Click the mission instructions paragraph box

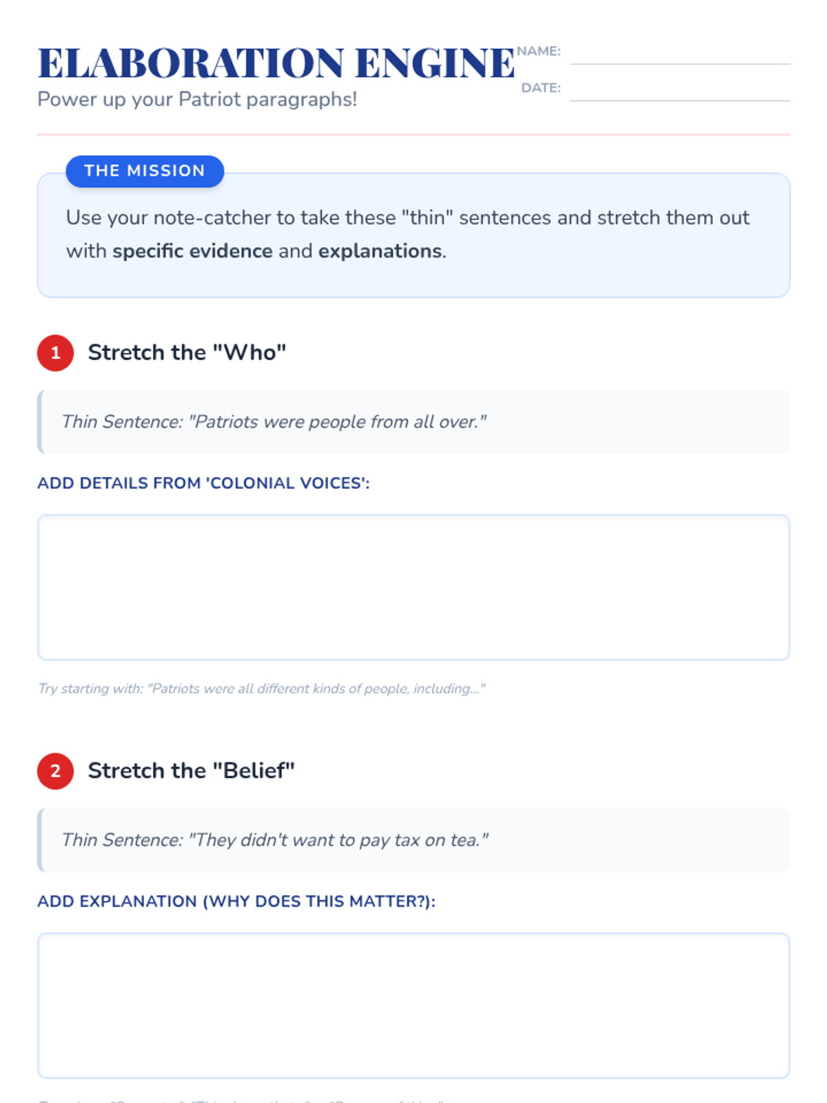point(413,235)
